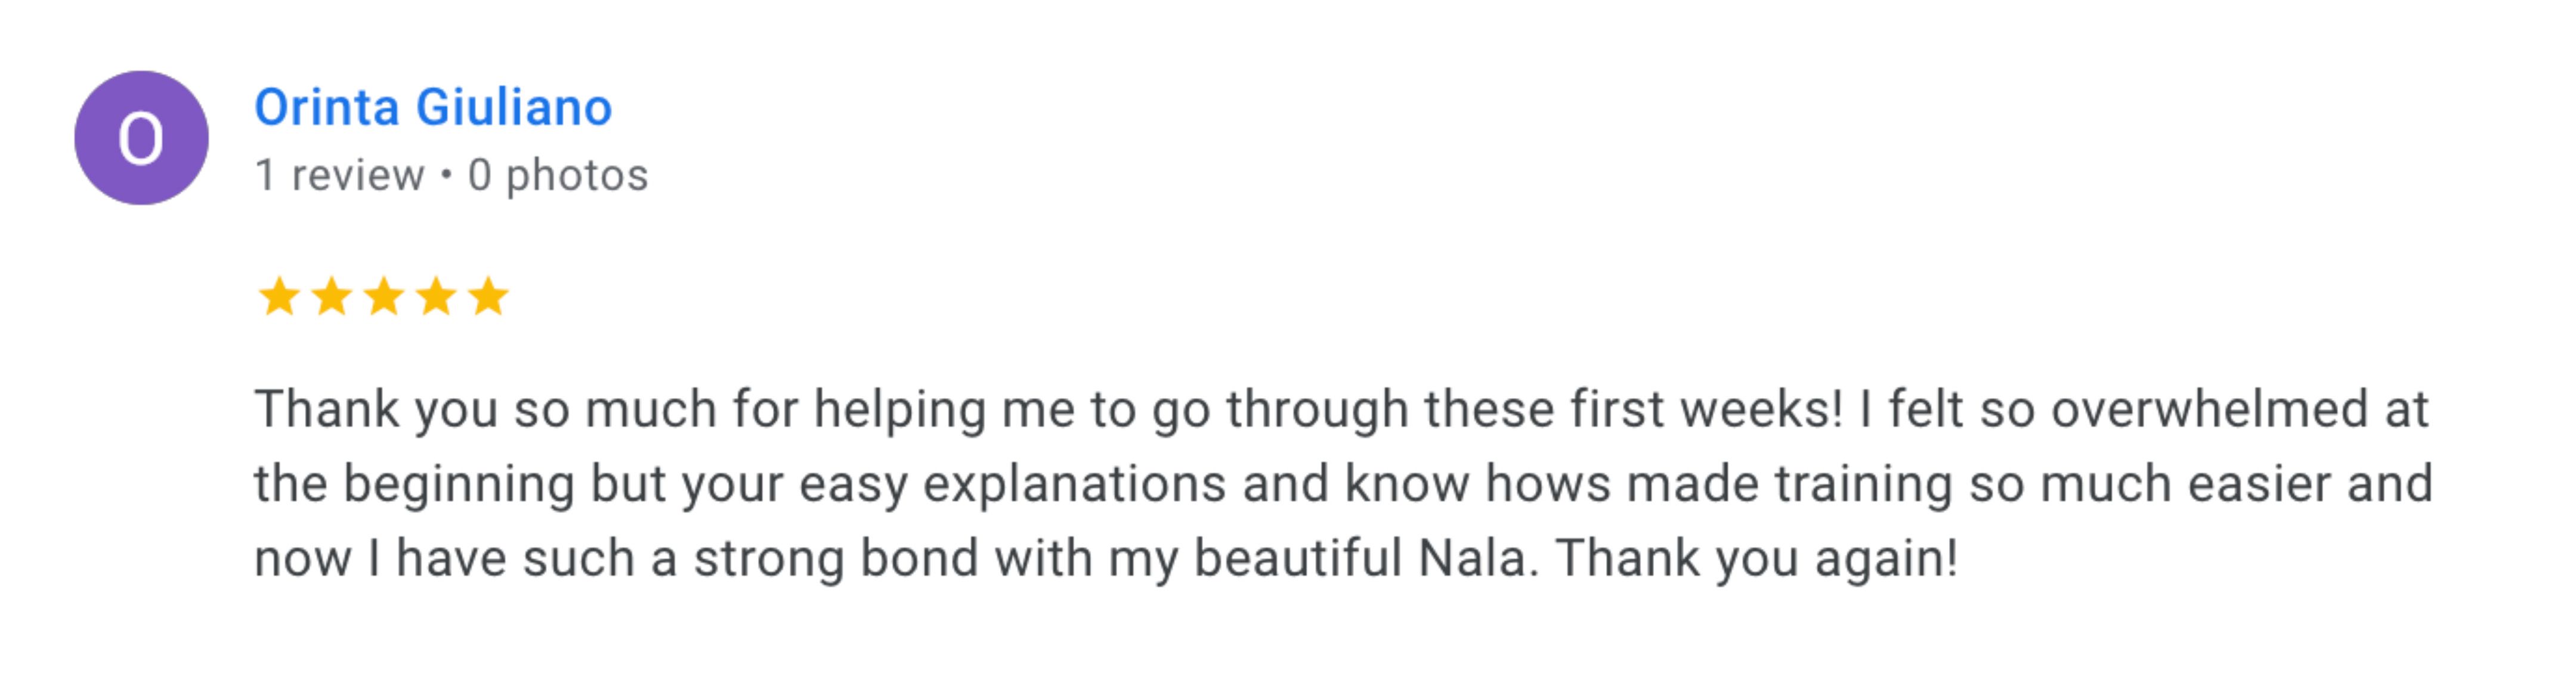Click the "1 review" count text
This screenshot has width=2576, height=693.
(340, 176)
